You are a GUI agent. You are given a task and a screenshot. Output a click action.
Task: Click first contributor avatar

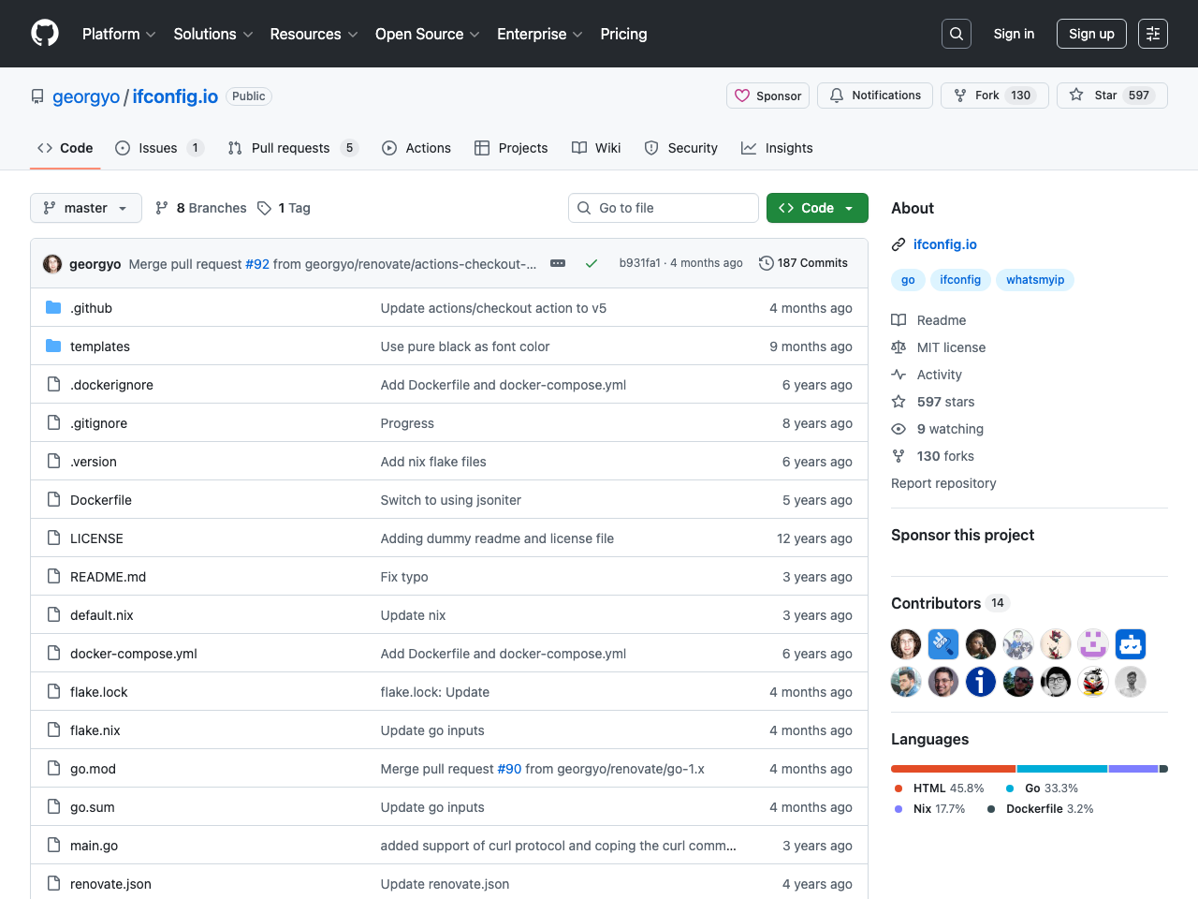coord(906,644)
